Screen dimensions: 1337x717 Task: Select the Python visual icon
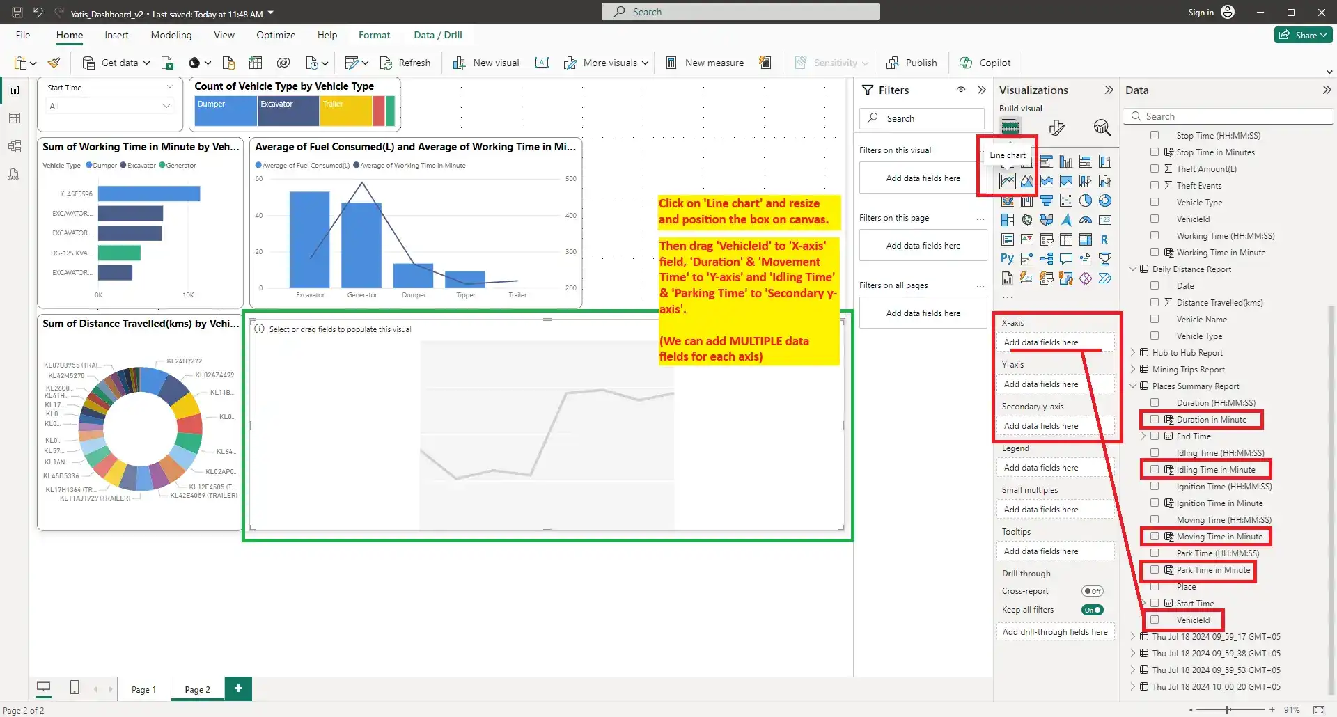(1007, 259)
